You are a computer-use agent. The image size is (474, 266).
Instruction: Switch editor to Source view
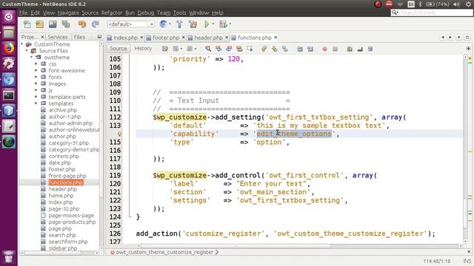pyautogui.click(x=118, y=49)
